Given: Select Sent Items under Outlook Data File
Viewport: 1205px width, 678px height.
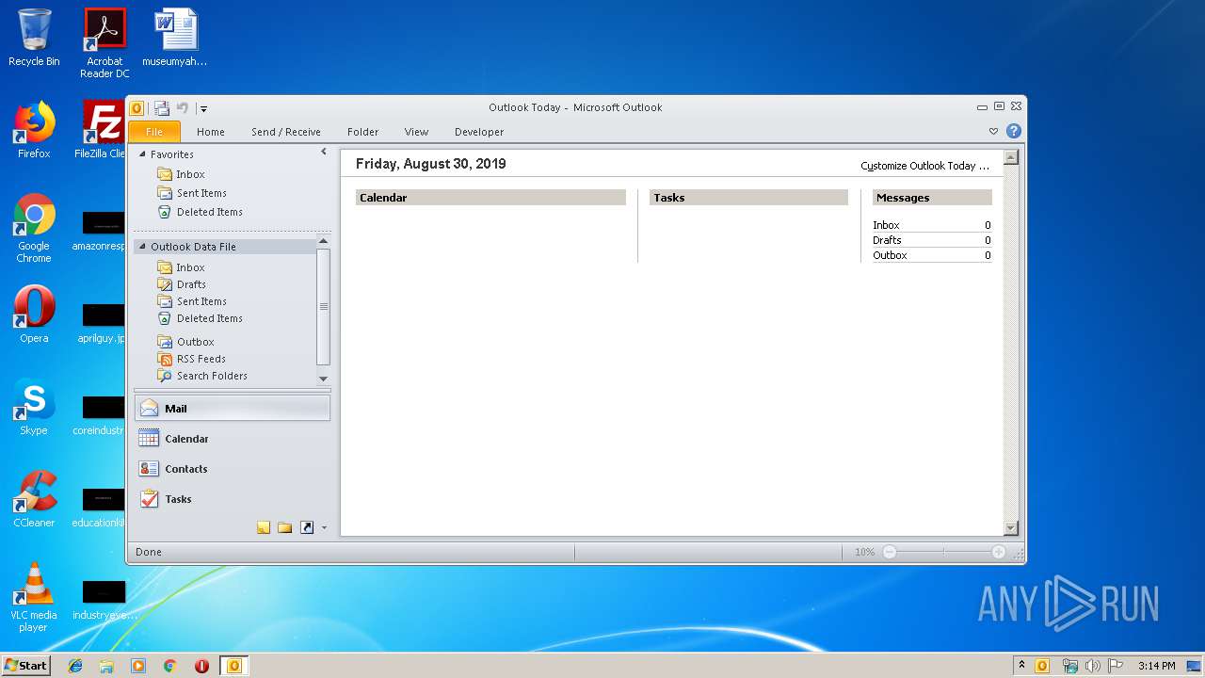Looking at the screenshot, I should [x=201, y=301].
